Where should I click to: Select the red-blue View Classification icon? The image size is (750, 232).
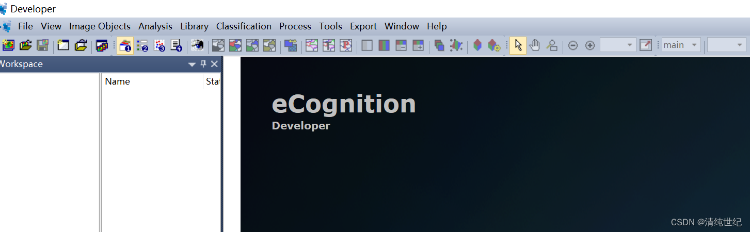pyautogui.click(x=235, y=45)
